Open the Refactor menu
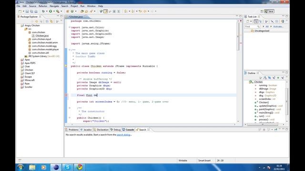 coord(43,6)
